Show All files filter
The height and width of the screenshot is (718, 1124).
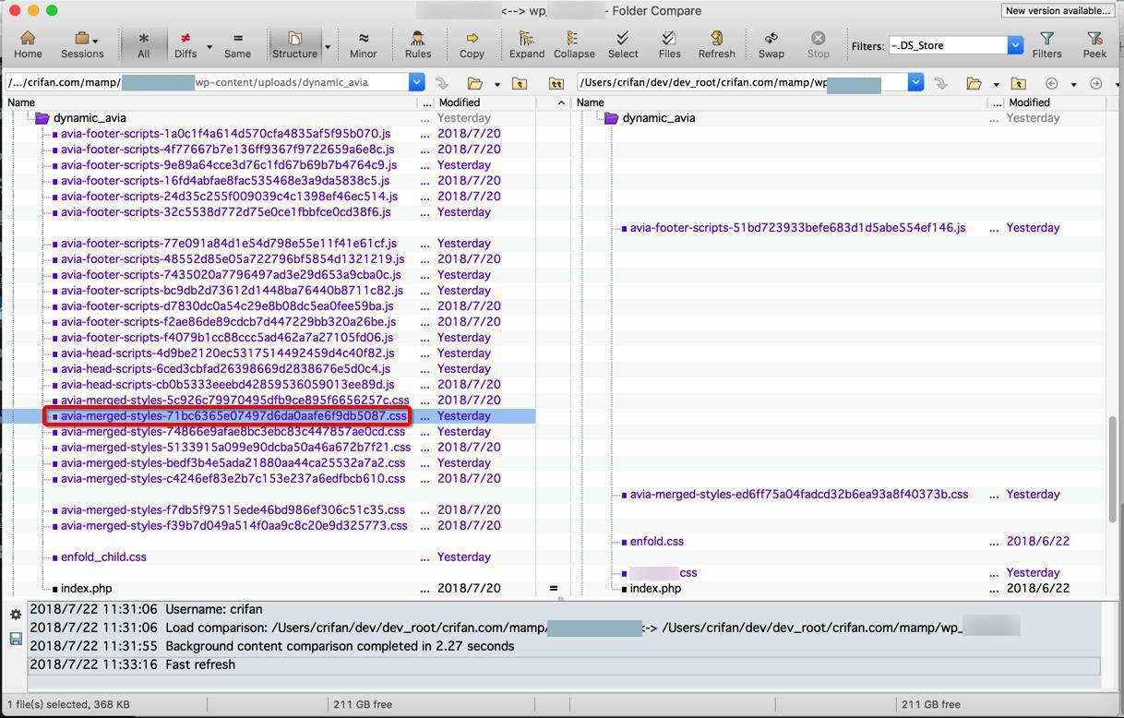pos(143,44)
